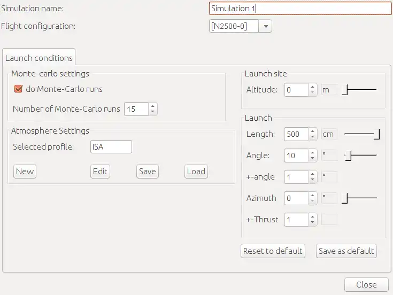The height and width of the screenshot is (295, 393).
Task: Click the Simulation name text field
Action: coord(300,9)
